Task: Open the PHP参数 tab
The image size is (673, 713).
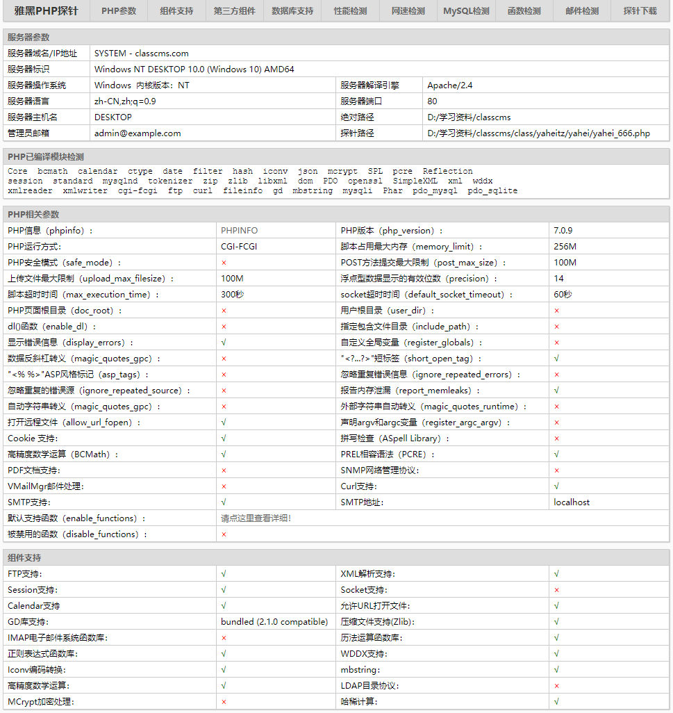Action: (x=119, y=11)
